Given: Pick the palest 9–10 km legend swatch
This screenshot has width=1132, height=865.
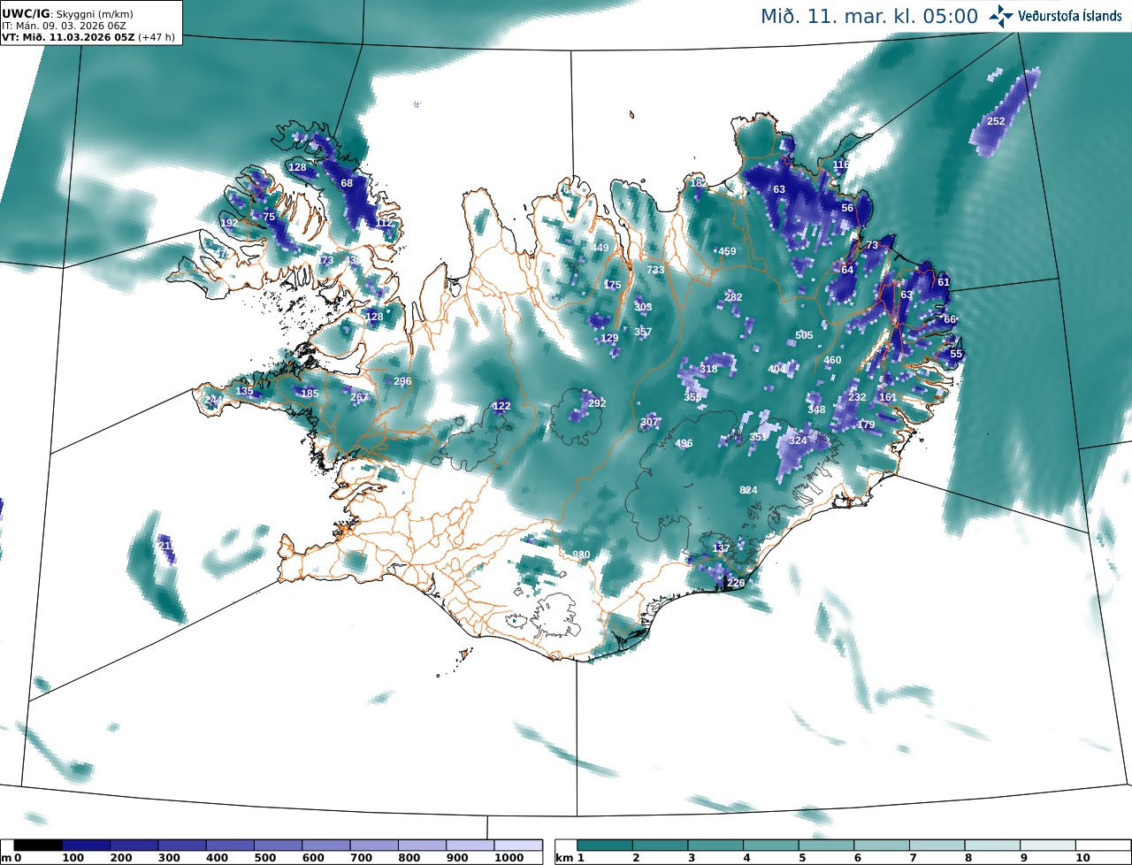Looking at the screenshot, I should tap(1048, 846).
